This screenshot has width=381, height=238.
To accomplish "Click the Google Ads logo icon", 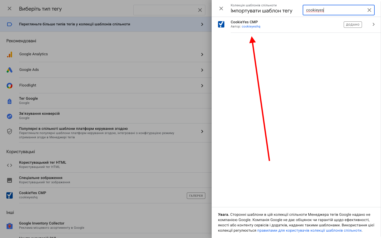I will pyautogui.click(x=10, y=70).
